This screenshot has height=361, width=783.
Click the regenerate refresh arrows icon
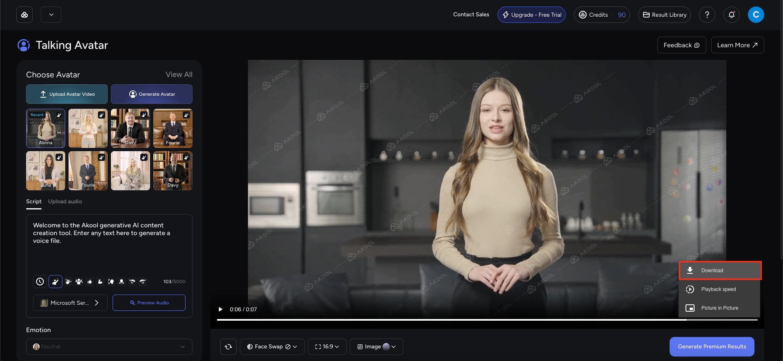pyautogui.click(x=228, y=347)
